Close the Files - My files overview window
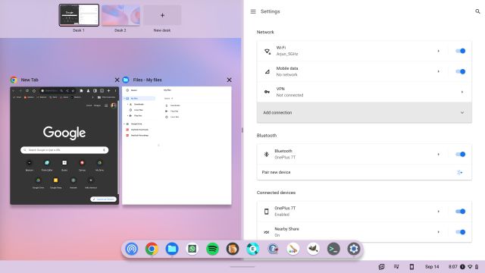The width and height of the screenshot is (485, 273). click(229, 80)
